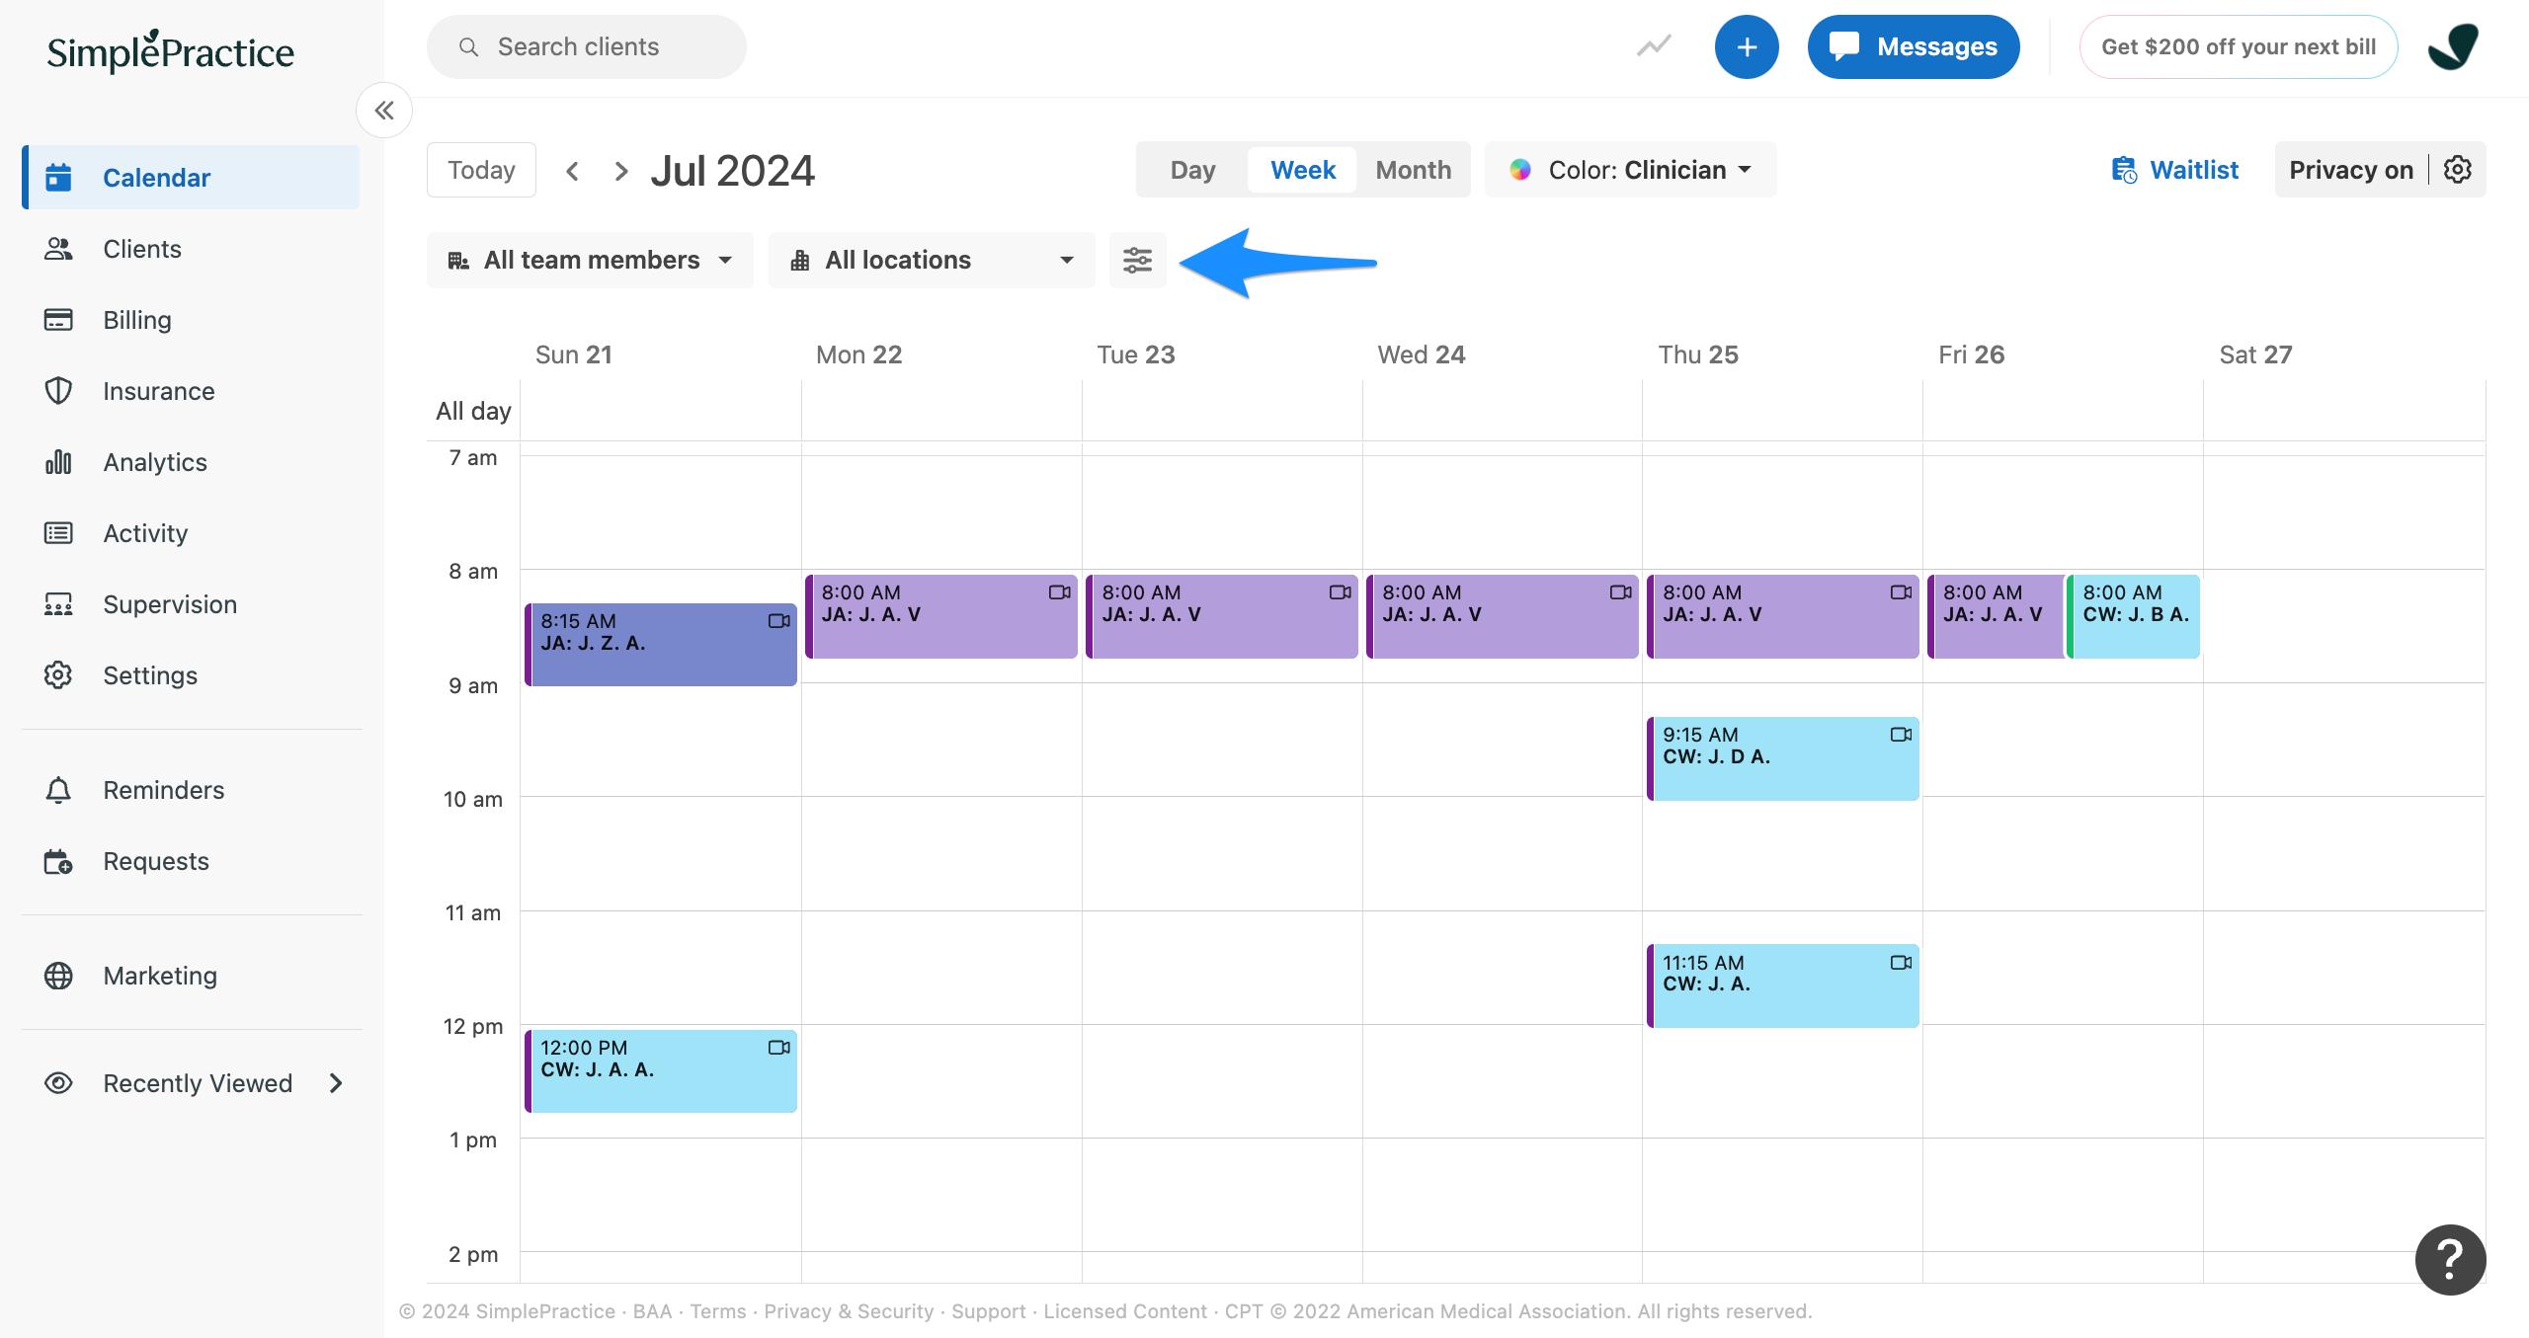
Task: Open the All locations dropdown
Action: 932,260
